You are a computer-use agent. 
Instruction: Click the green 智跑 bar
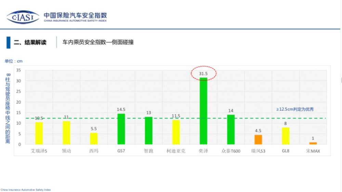coord(148,131)
